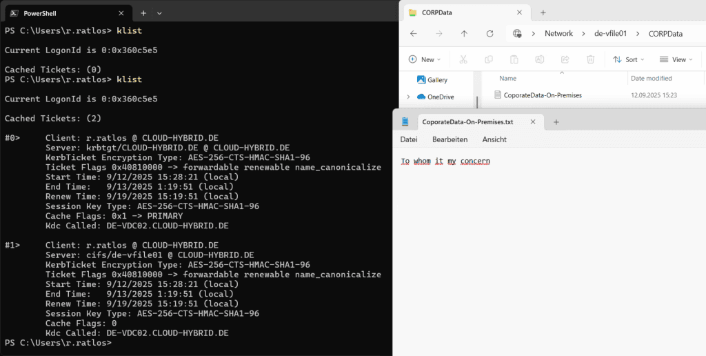
Task: Open the Datei menu in Notepad
Action: pos(409,139)
